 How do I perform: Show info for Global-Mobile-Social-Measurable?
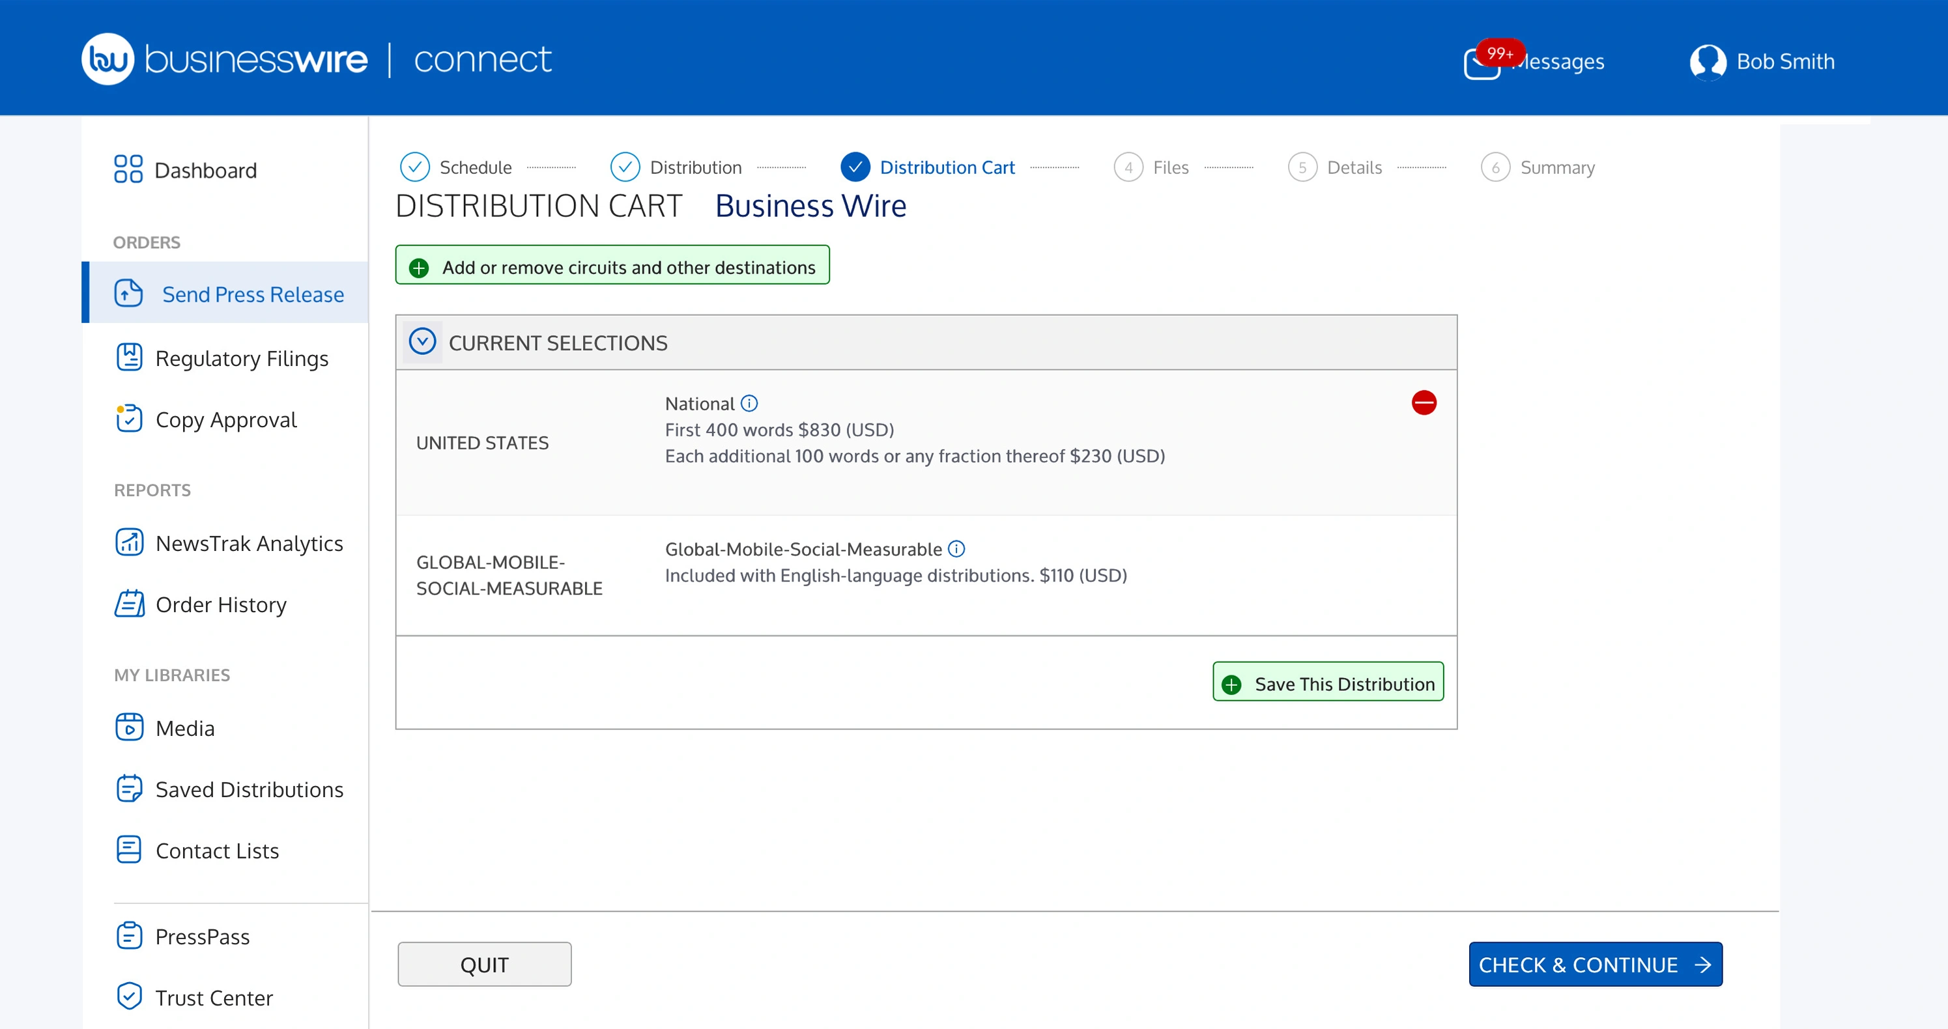click(x=956, y=549)
